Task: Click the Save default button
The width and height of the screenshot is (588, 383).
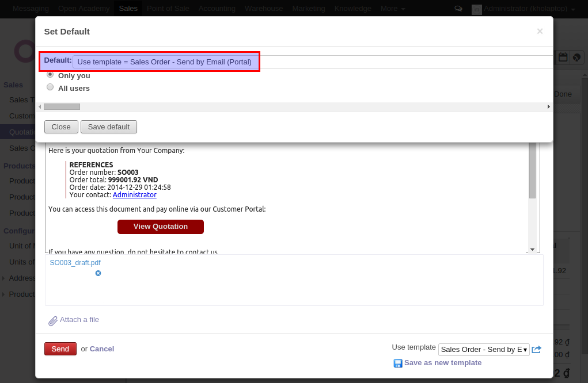Action: (109, 127)
